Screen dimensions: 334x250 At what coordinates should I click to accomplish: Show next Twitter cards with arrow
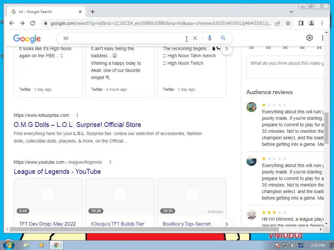pyautogui.click(x=227, y=49)
